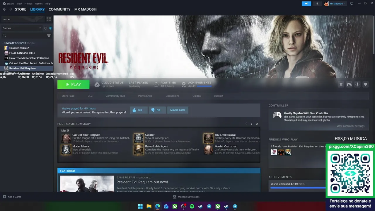This screenshot has height=211, width=375.
Task: Select Counter-Strike 2 in library list
Action: (x=26, y=48)
